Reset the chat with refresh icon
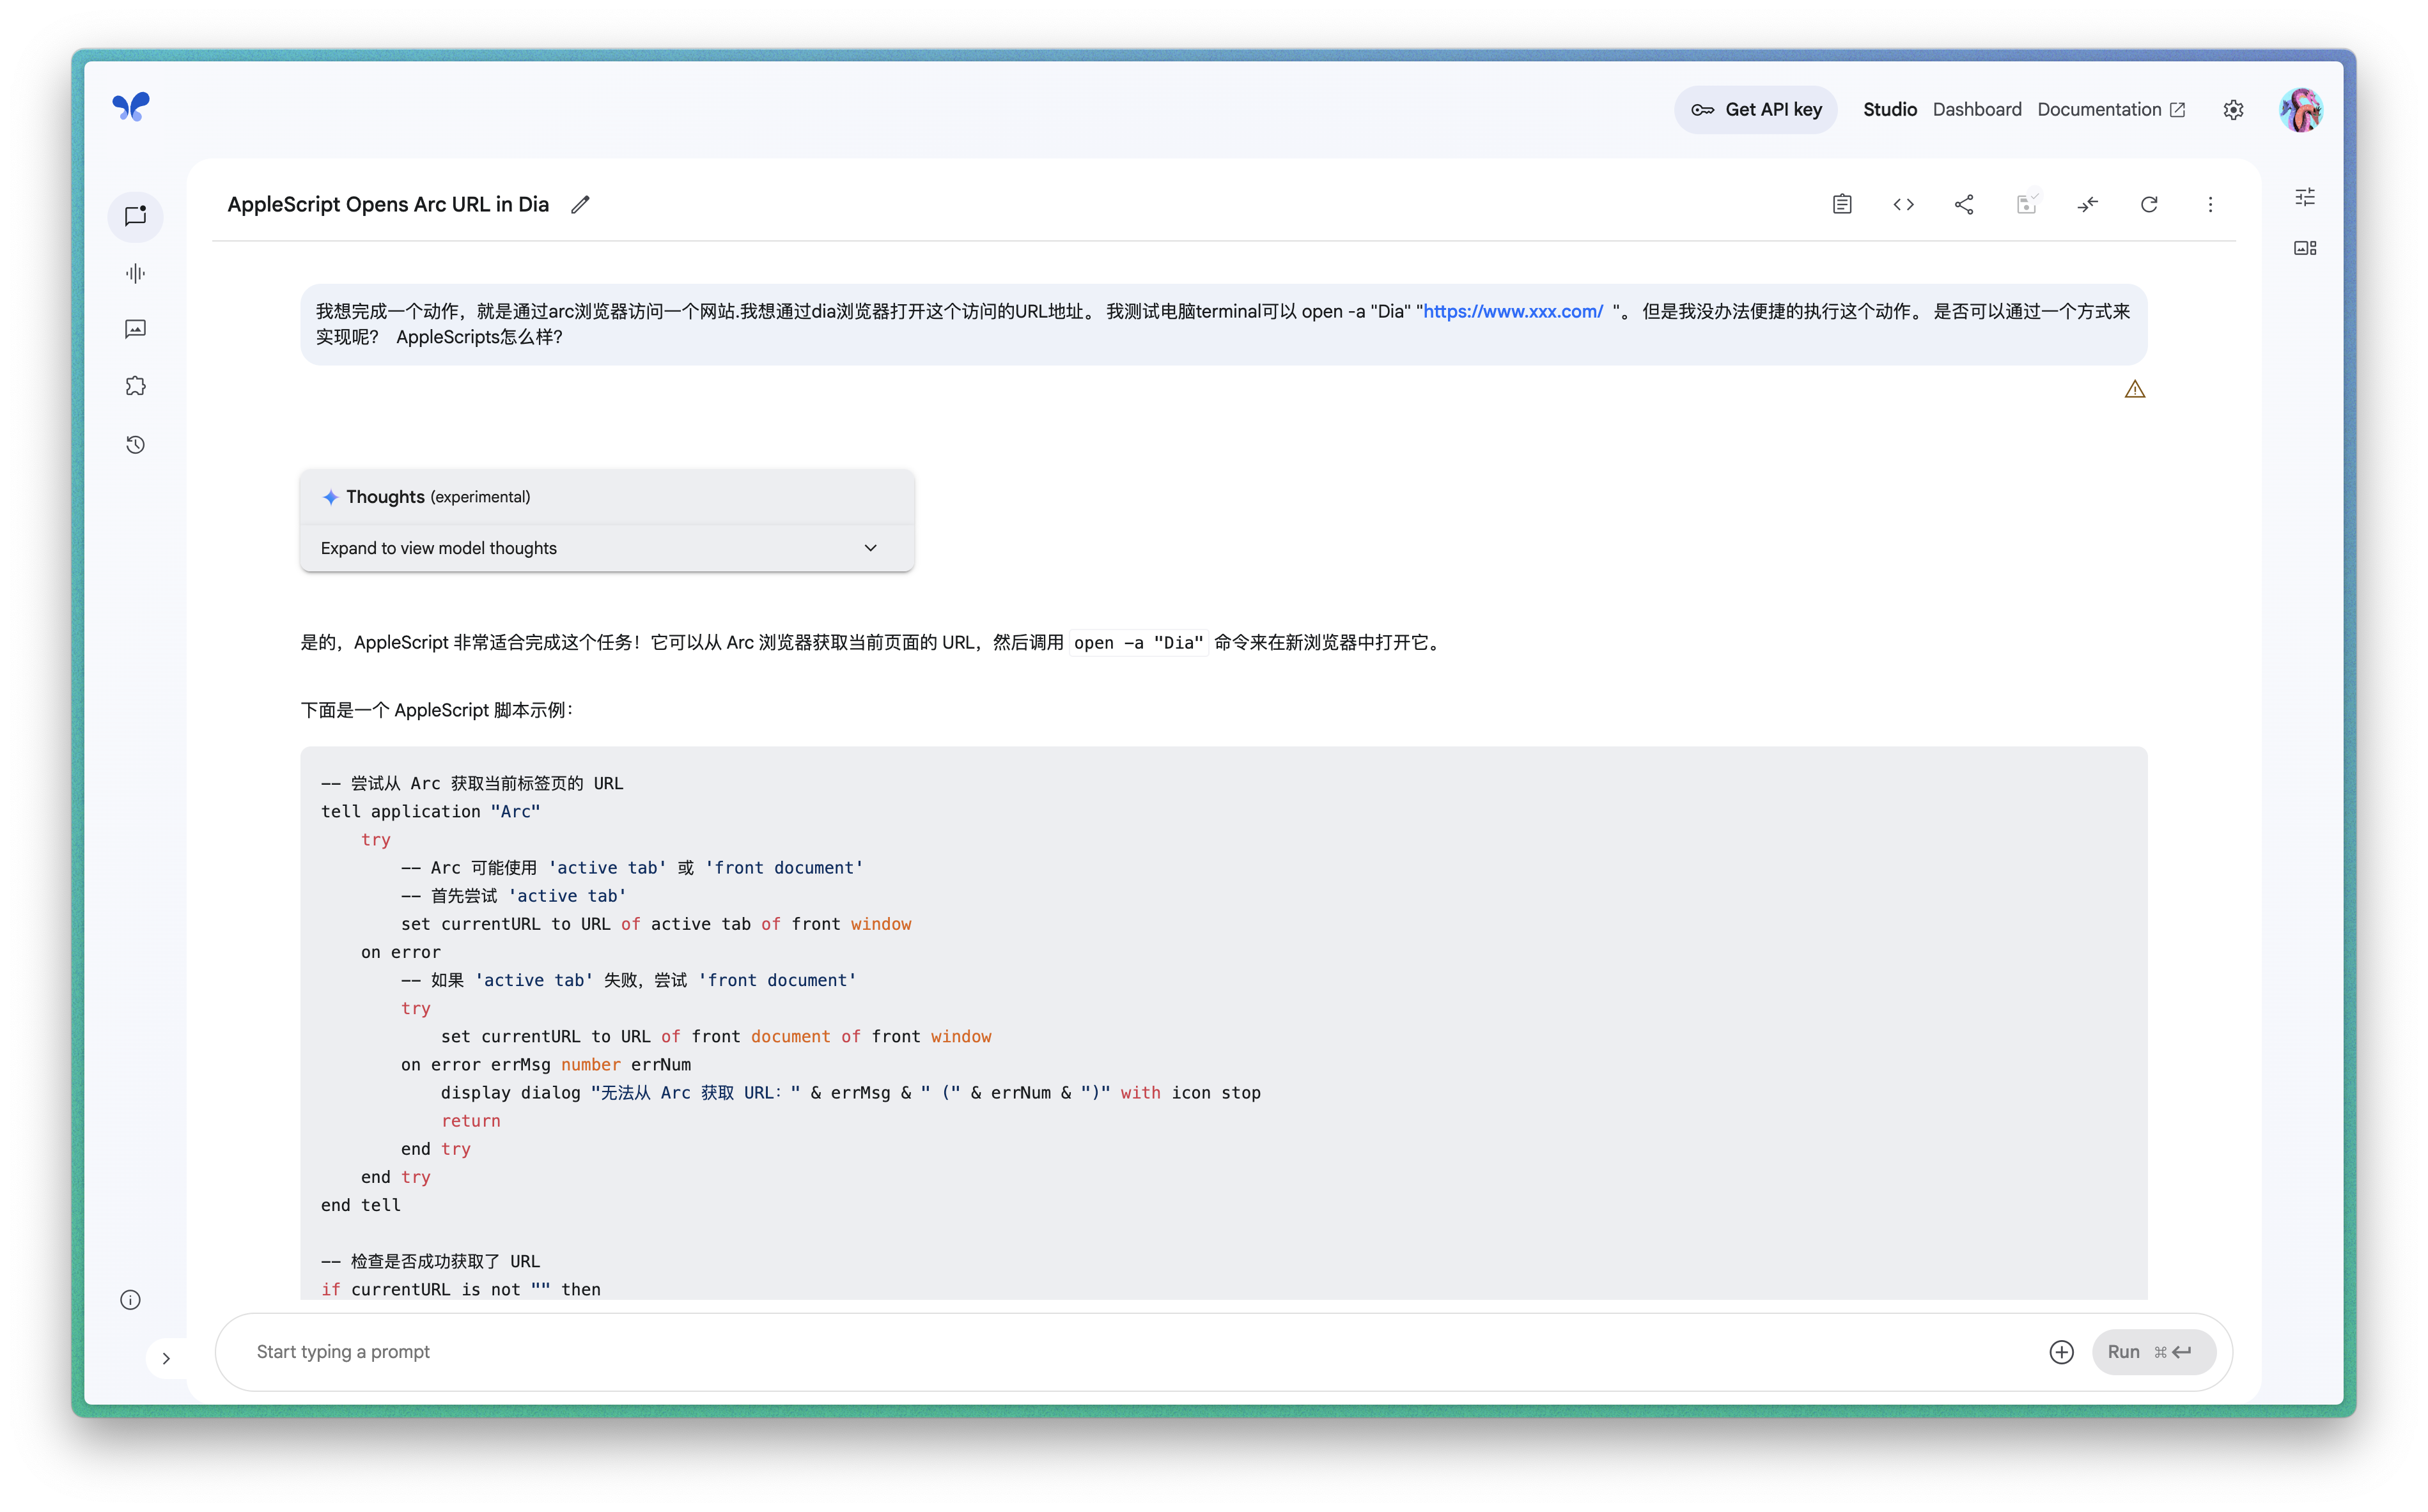Image resolution: width=2428 pixels, height=1512 pixels. click(x=2149, y=204)
